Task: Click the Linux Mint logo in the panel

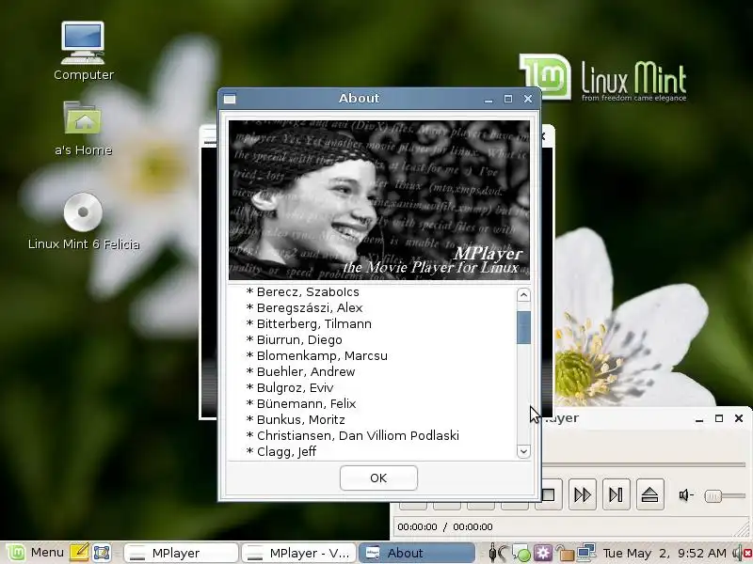Action: [16, 553]
